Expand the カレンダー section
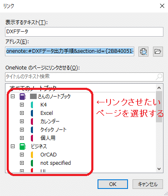 tap(22, 121)
